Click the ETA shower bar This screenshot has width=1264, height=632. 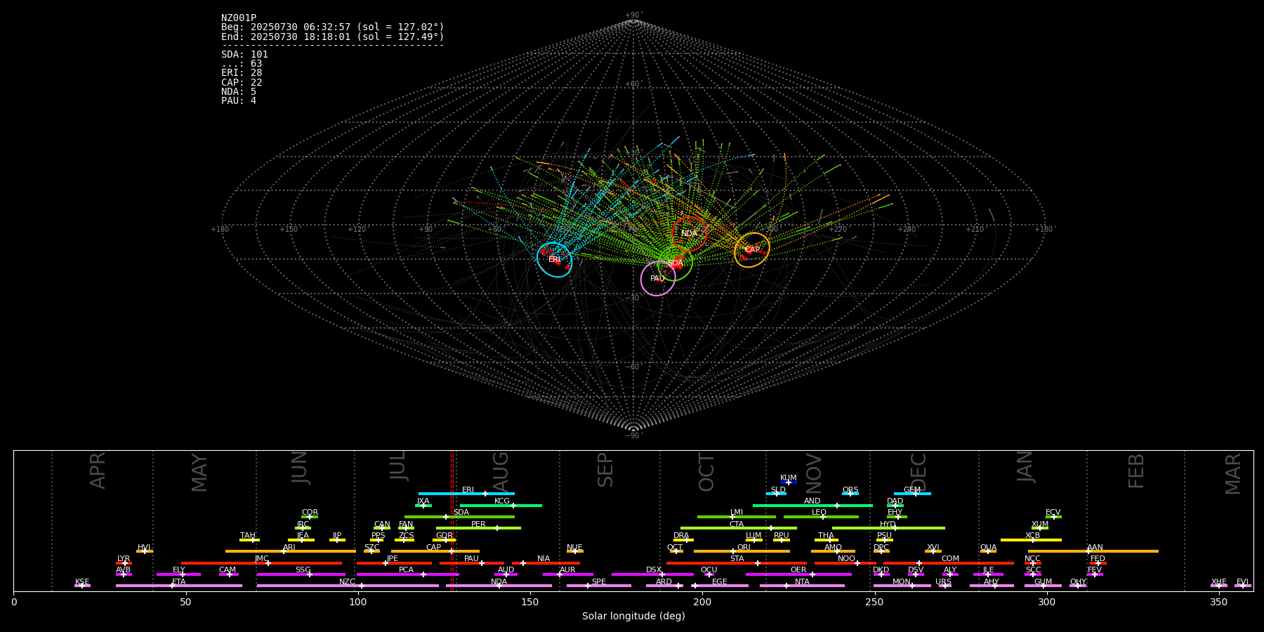179,586
